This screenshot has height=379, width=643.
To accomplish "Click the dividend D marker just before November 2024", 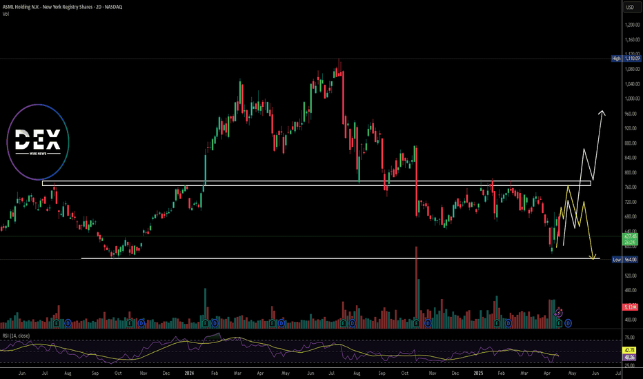I will [428, 323].
